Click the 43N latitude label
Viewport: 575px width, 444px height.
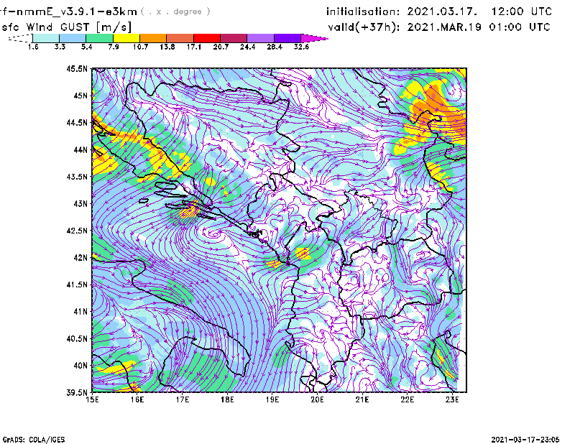coord(80,203)
